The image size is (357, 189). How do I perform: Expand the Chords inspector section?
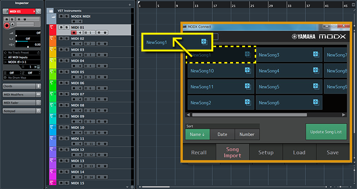point(39,86)
